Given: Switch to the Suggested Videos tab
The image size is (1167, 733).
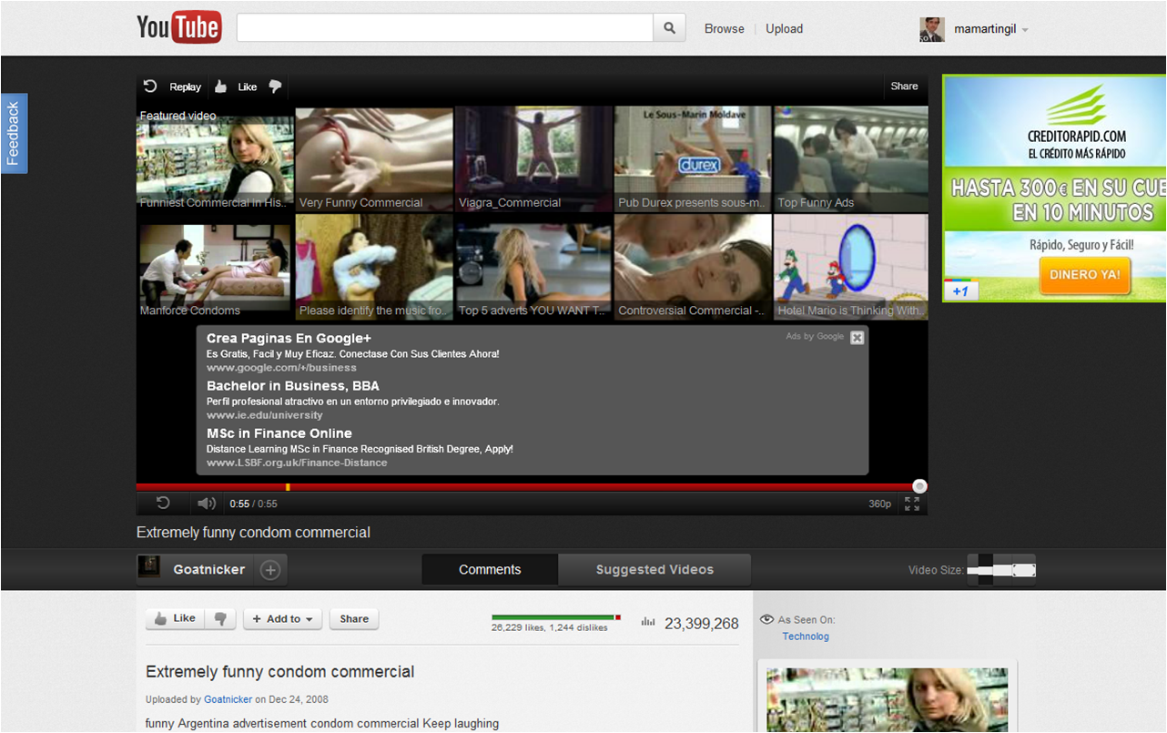Looking at the screenshot, I should pos(655,569).
